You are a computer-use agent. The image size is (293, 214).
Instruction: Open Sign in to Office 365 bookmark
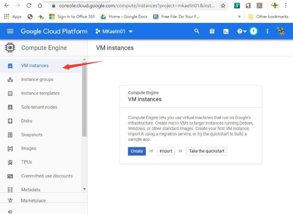[72, 16]
